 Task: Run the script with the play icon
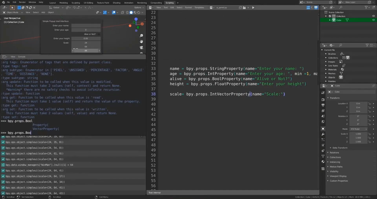pos(253,8)
